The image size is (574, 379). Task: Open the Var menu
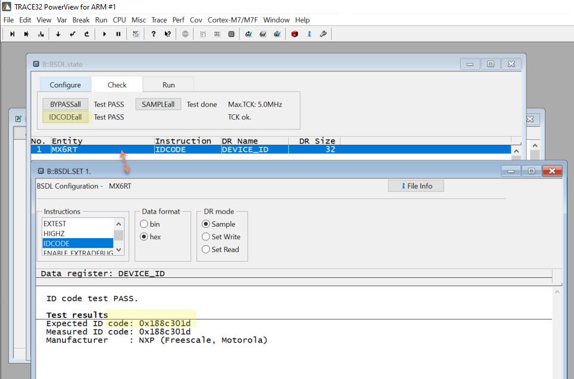(61, 20)
